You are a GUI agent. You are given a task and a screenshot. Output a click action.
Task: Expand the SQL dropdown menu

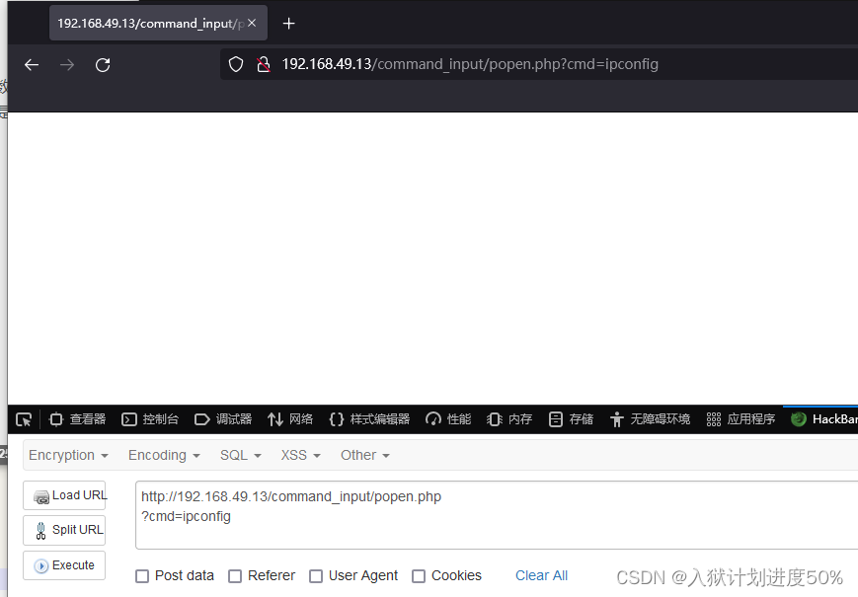(241, 456)
